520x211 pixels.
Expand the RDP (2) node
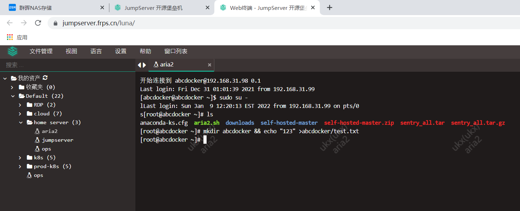tap(20, 105)
